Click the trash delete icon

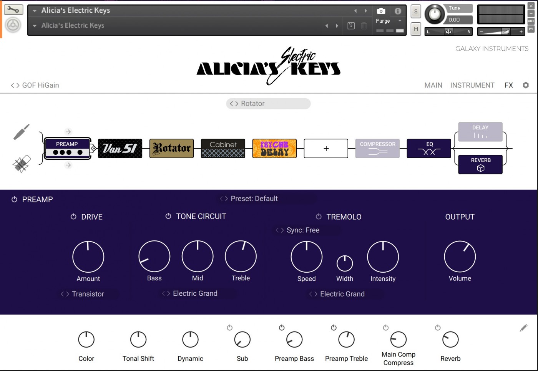click(x=364, y=26)
